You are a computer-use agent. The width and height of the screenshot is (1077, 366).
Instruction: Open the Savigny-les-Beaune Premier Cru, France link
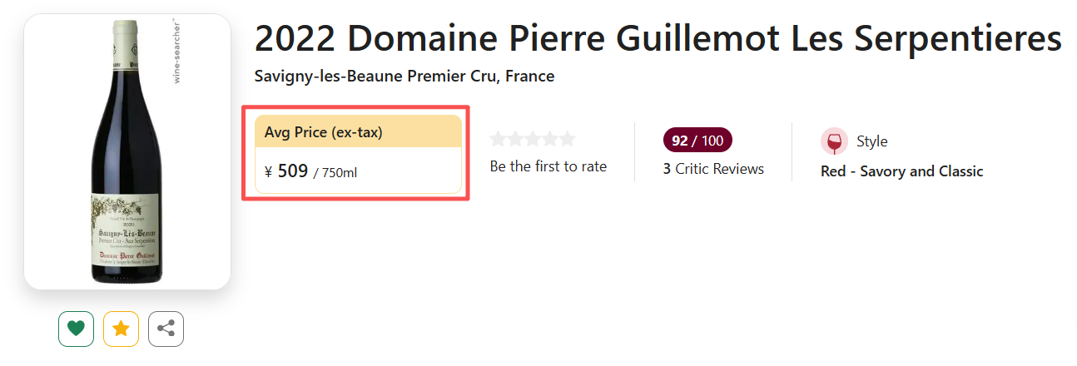404,77
